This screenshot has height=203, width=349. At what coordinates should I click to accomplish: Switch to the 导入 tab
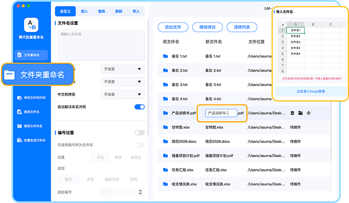click(136, 10)
